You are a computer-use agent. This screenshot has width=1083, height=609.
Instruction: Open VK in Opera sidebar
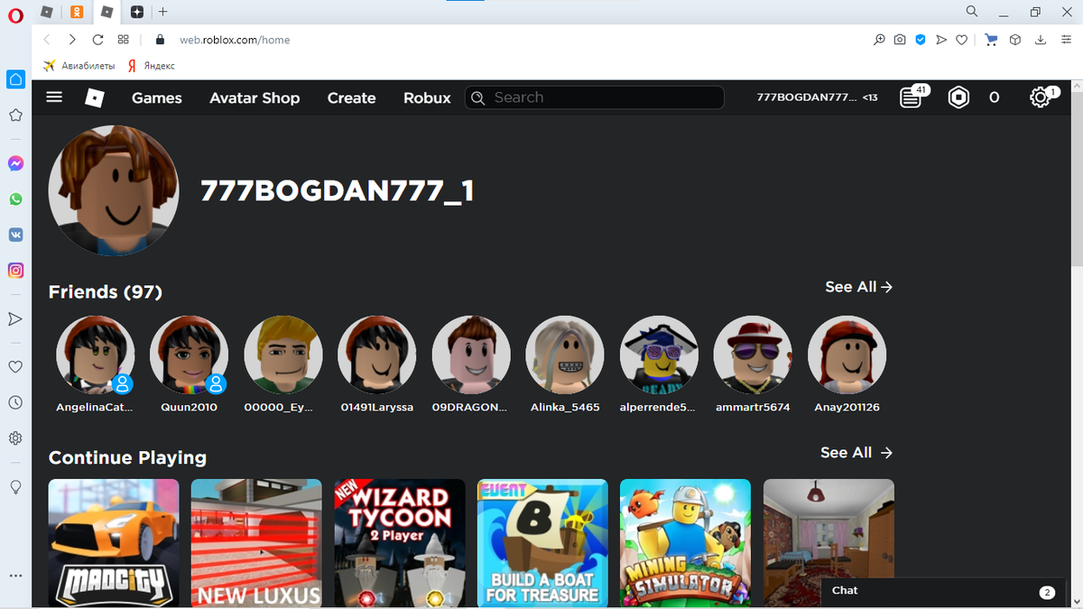pos(15,235)
